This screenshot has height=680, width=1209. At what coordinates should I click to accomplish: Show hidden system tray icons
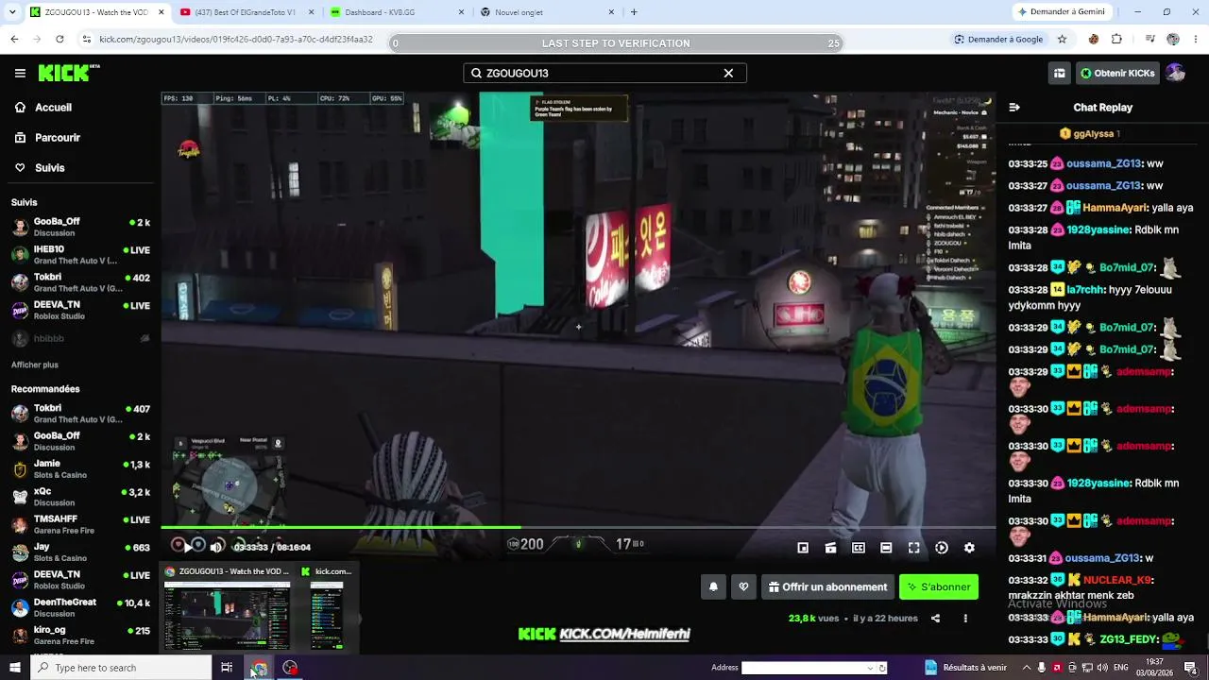pos(1026,668)
